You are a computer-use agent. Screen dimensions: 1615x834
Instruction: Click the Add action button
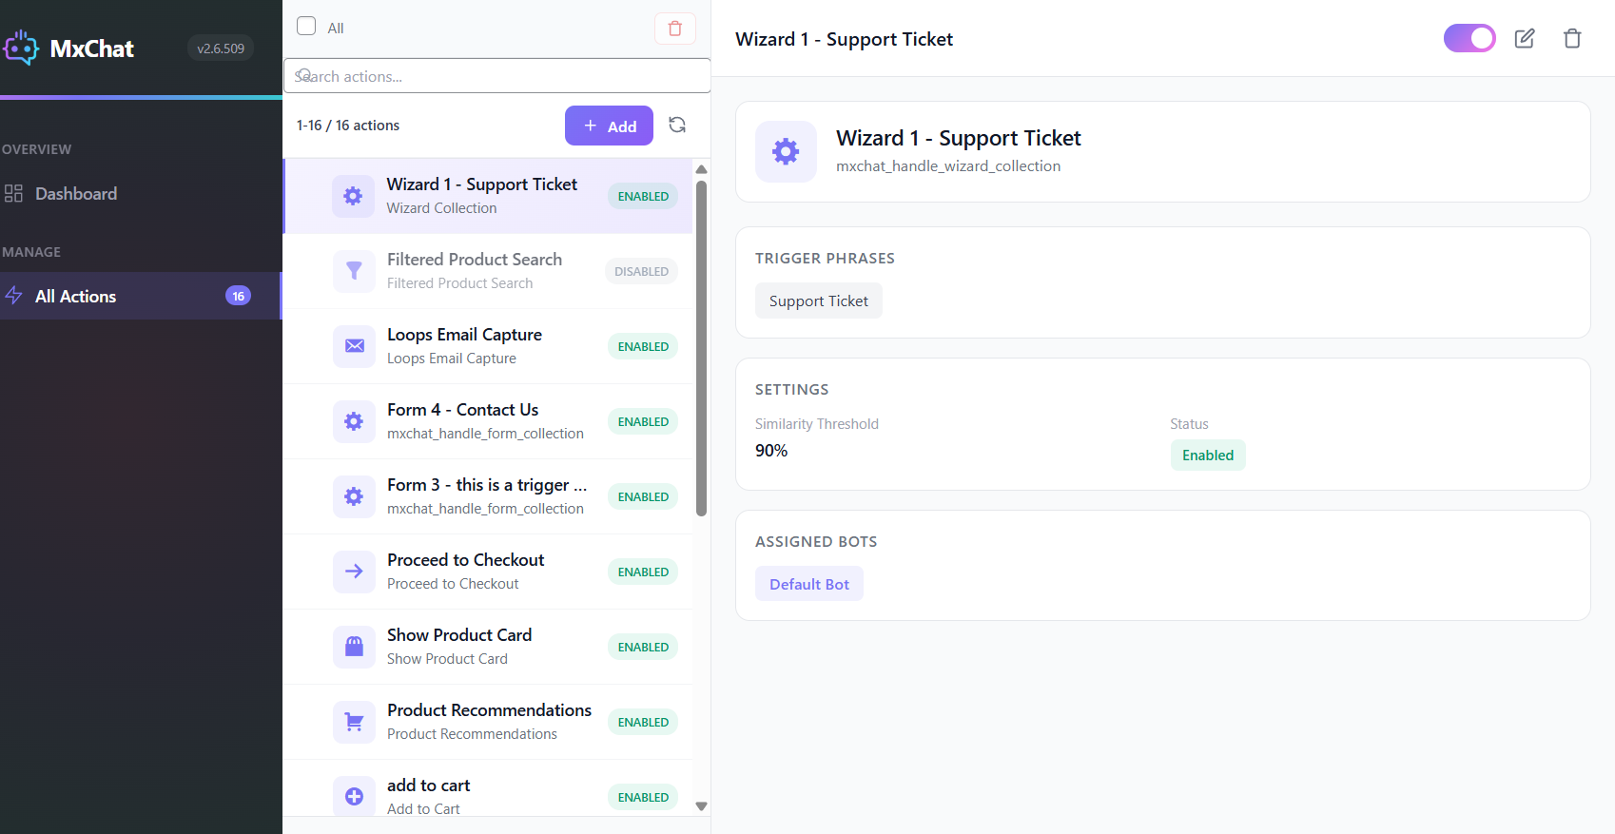click(x=609, y=126)
